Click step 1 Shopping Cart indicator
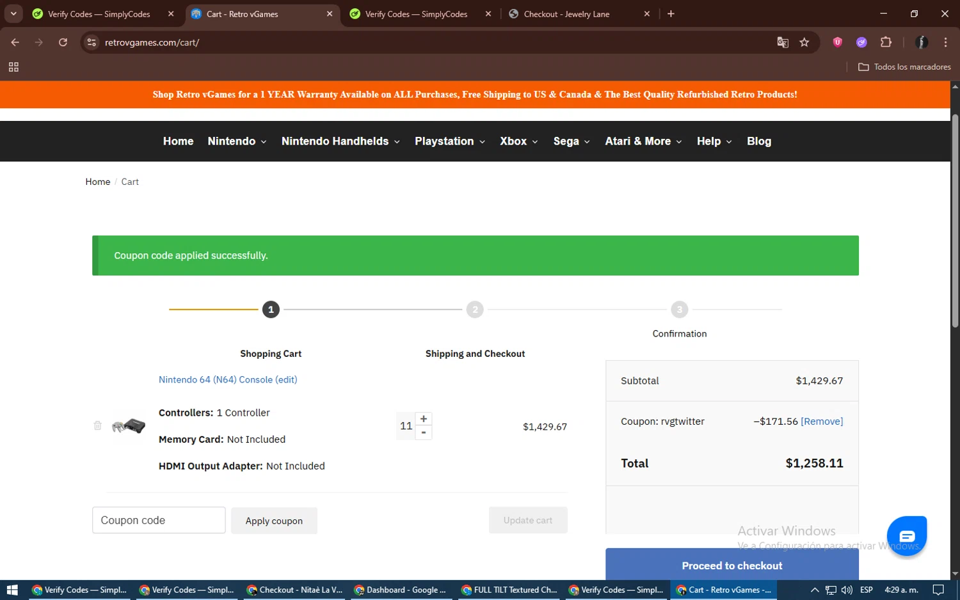The height and width of the screenshot is (600, 960). coord(271,310)
